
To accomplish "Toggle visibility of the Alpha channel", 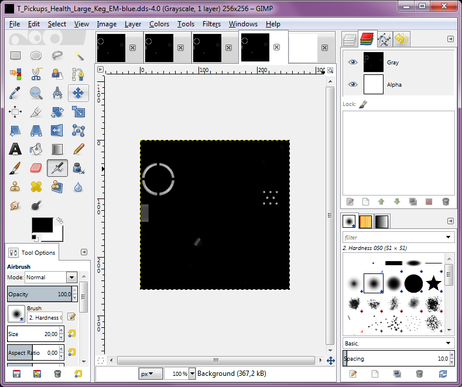I will click(x=352, y=84).
